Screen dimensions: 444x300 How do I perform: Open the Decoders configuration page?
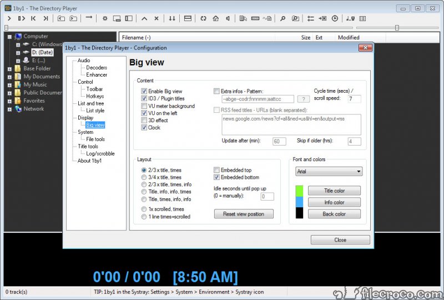[97, 67]
